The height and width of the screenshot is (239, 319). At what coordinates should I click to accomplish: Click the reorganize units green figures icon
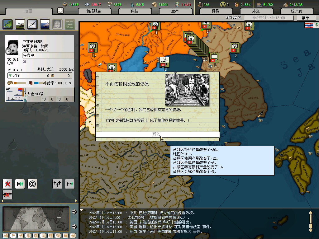coord(20,184)
